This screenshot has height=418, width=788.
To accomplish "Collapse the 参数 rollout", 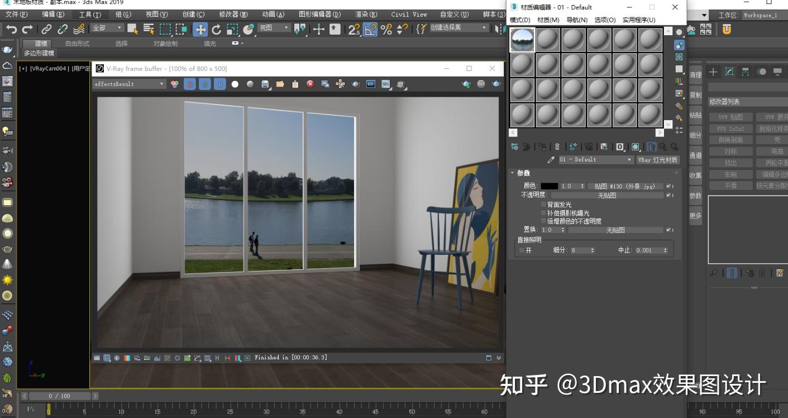I will (x=523, y=173).
